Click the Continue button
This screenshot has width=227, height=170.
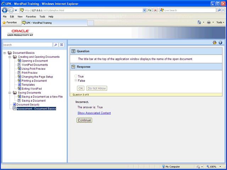tap(84, 120)
